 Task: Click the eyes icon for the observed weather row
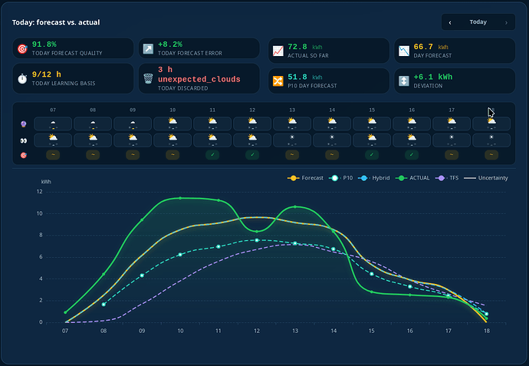coord(23,140)
